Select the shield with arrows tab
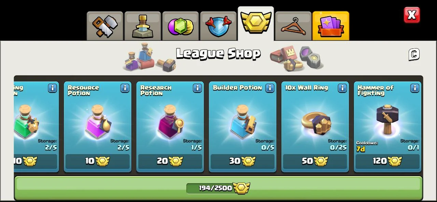 (x=218, y=26)
